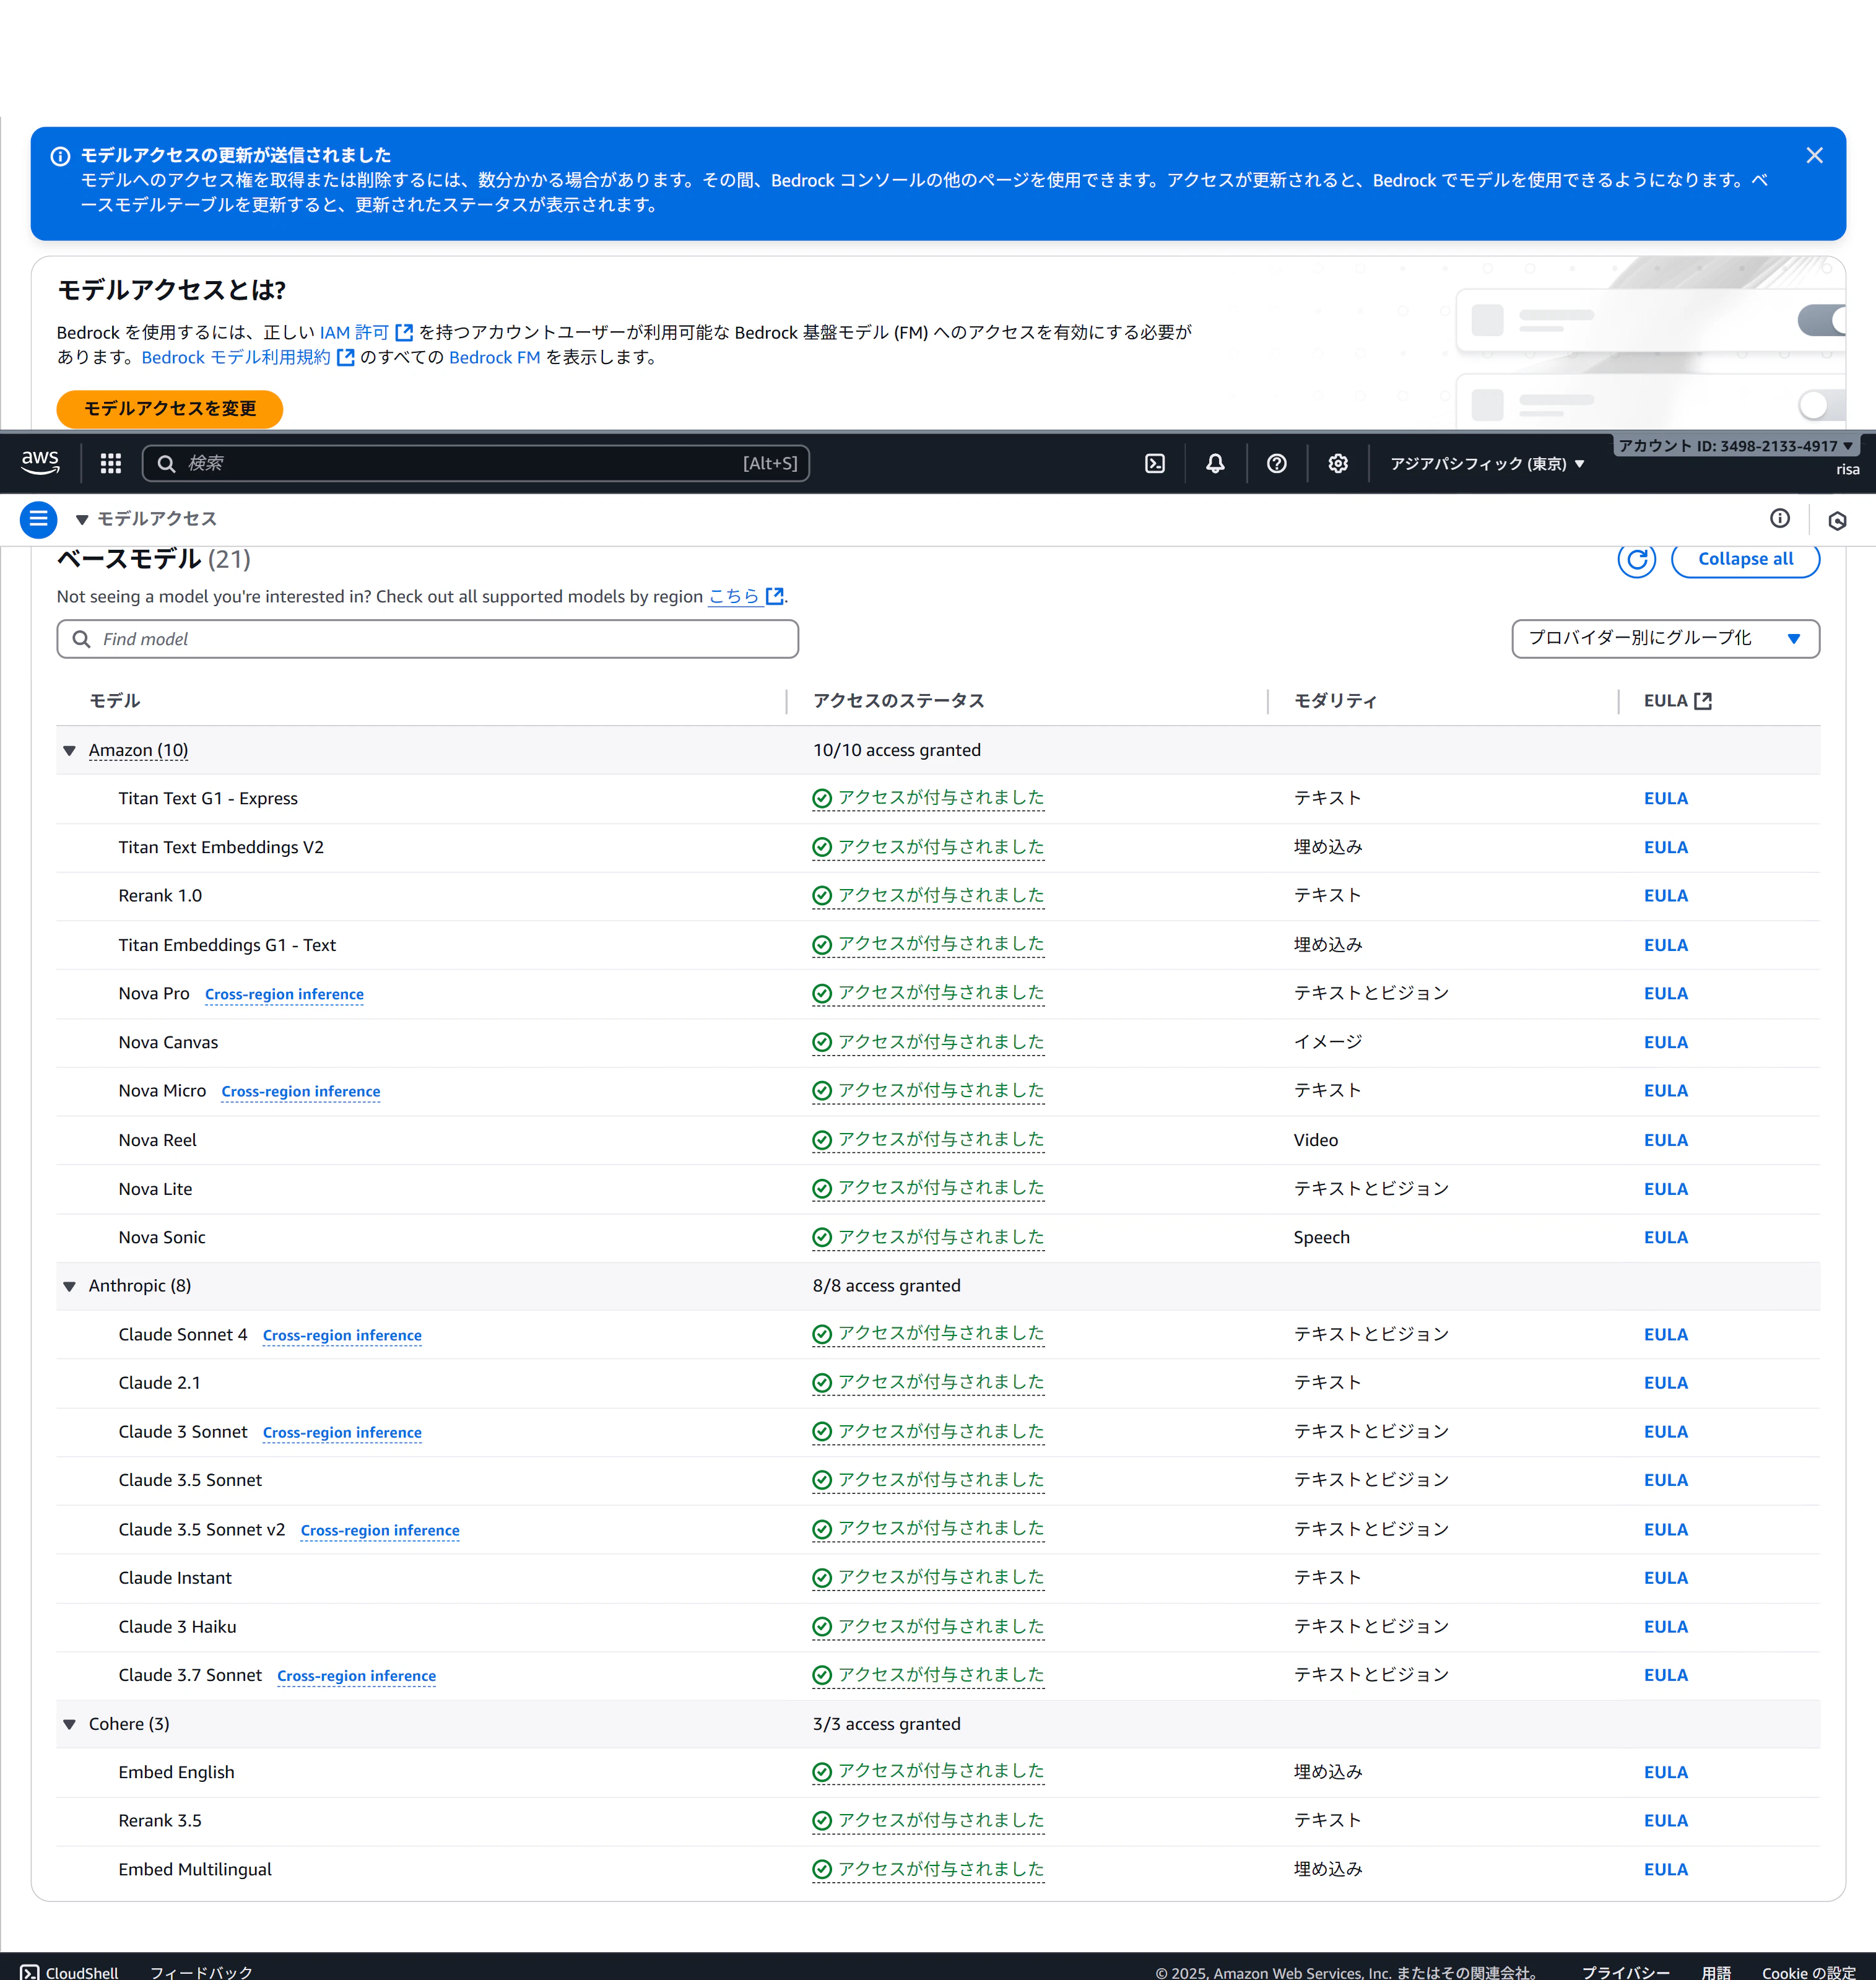1876x1980 pixels.
Task: Click the フィードバック footer link
Action: pyautogui.click(x=201, y=1972)
